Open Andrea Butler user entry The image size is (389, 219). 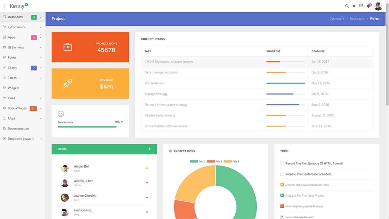tap(104, 183)
